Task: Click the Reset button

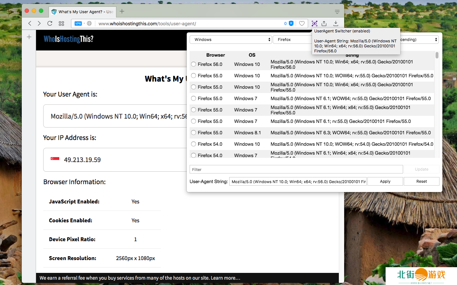Action: click(421, 181)
